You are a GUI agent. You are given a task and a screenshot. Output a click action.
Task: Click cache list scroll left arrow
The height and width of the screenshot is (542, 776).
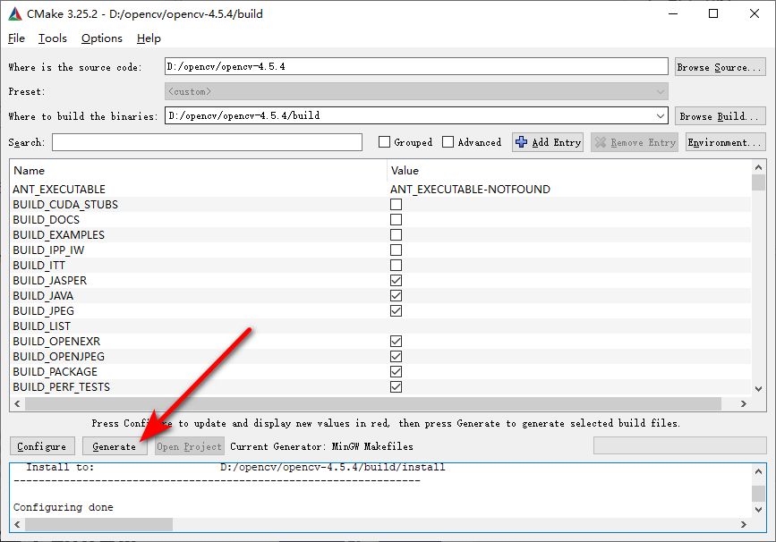click(x=17, y=403)
